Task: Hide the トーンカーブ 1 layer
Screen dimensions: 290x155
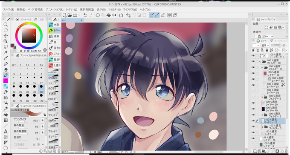Action: pyautogui.click(x=253, y=56)
